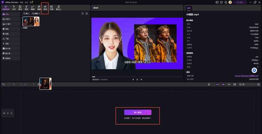Open the 幫助 (Help) menu
Image resolution: width=262 pixels, height=134 pixels.
31,2
